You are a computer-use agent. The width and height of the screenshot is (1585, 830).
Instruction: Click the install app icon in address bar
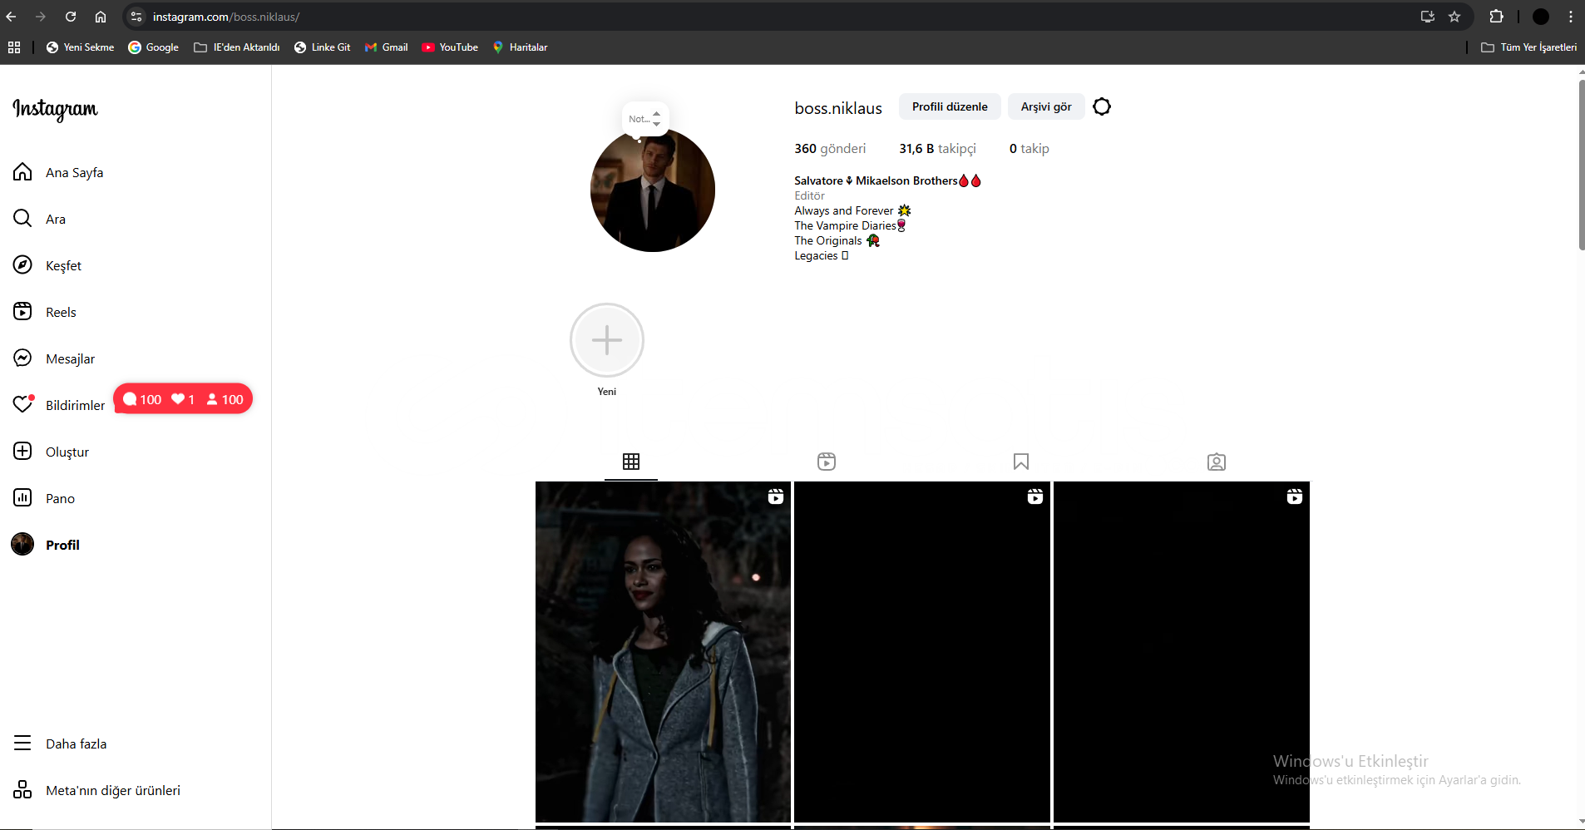[x=1428, y=17]
